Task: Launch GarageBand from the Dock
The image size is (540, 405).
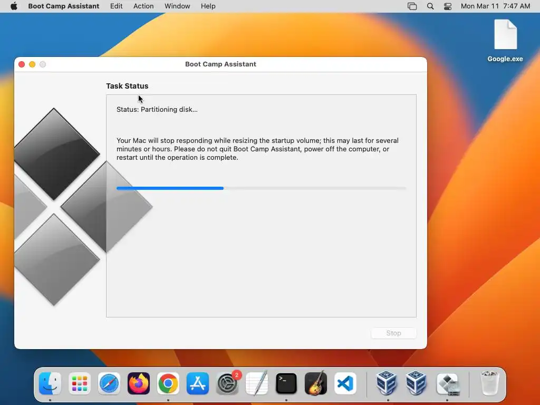Action: [x=316, y=383]
